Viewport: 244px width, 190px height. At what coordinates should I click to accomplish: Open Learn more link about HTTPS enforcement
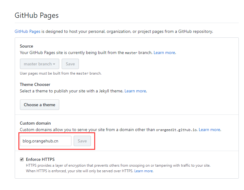click(x=143, y=171)
